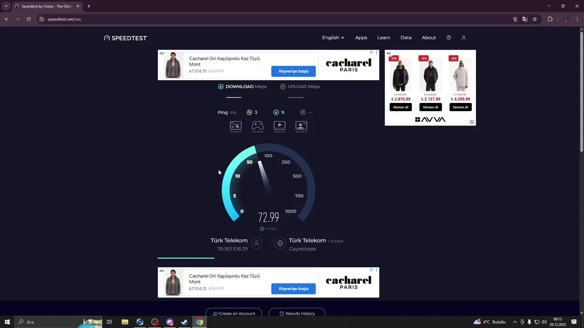The width and height of the screenshot is (584, 328).
Task: Reload the page with the refresh icon
Action: 28,19
